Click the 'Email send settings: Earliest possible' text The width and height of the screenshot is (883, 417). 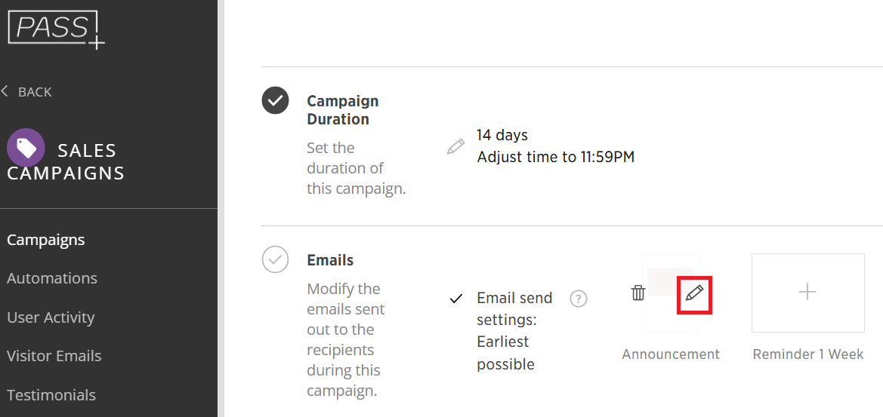[514, 331]
